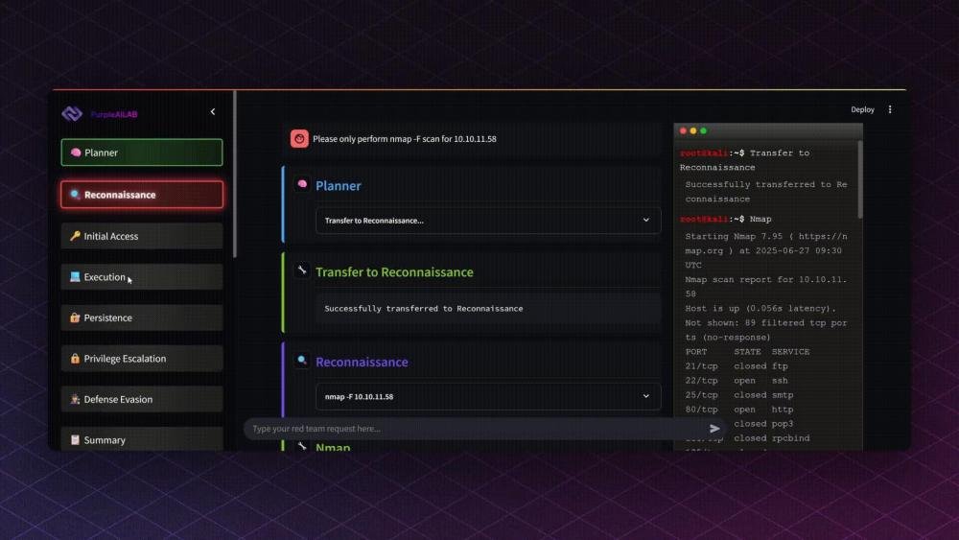
Task: Click the red team request input field
Action: click(470, 429)
